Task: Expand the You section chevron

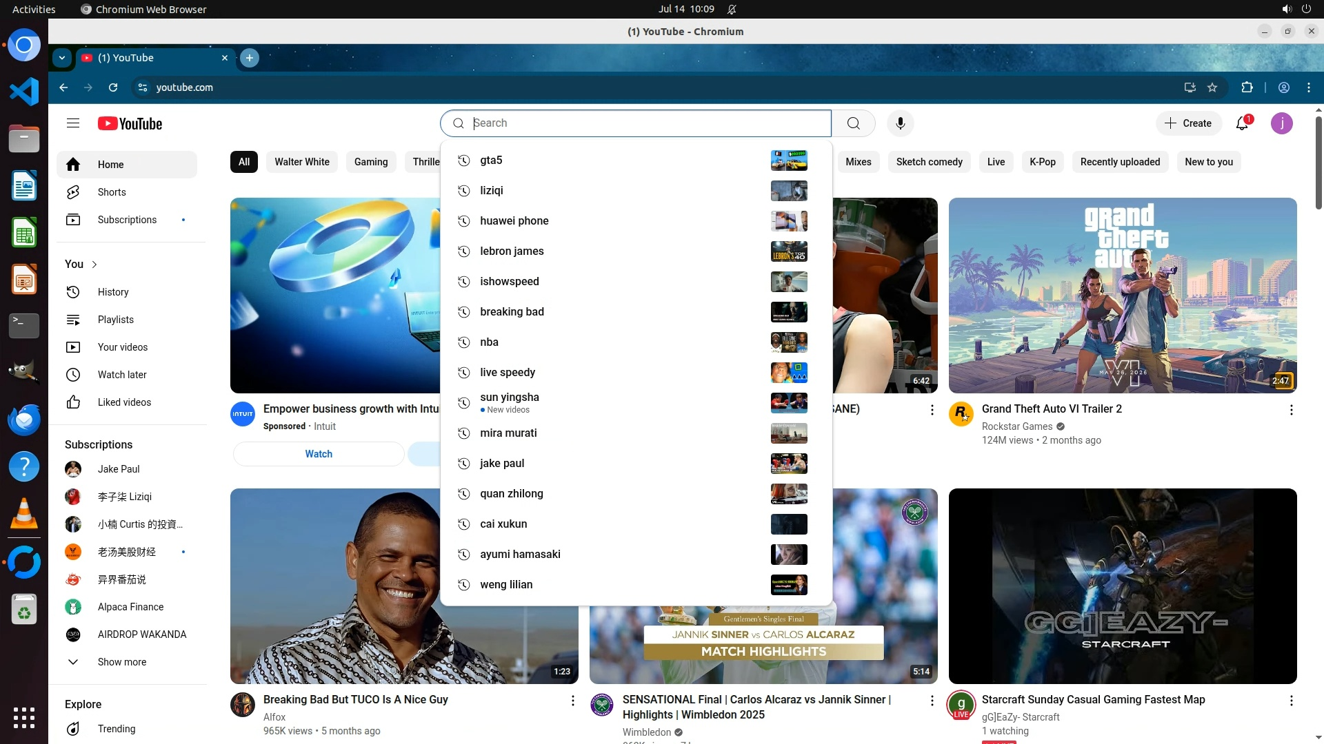Action: [x=94, y=265]
